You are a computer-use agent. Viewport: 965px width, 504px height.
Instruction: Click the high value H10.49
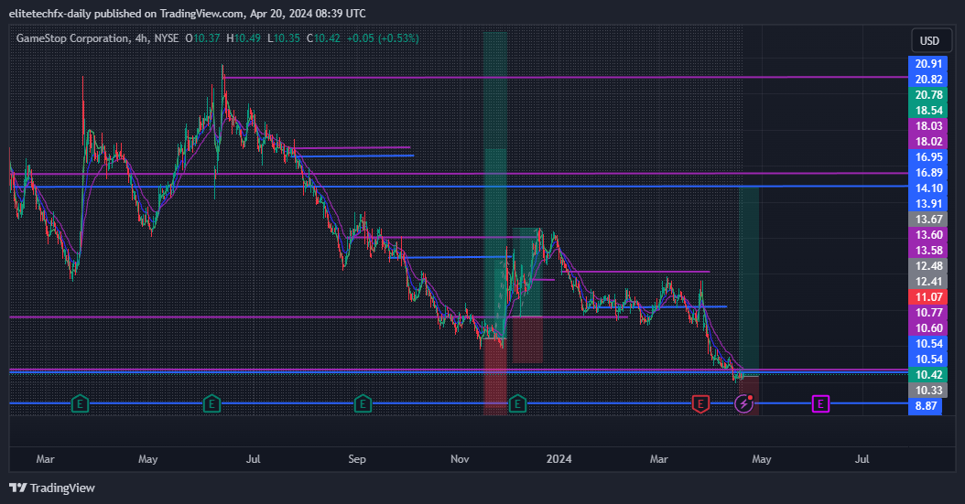(244, 38)
